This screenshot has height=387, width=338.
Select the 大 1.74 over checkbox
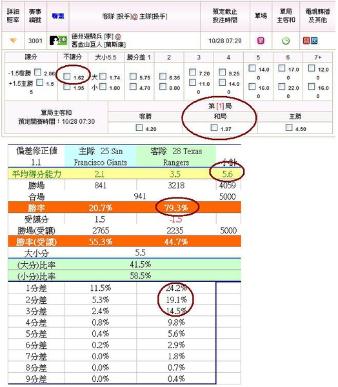tap(103, 76)
